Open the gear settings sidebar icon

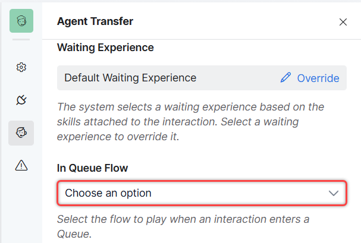pyautogui.click(x=21, y=67)
